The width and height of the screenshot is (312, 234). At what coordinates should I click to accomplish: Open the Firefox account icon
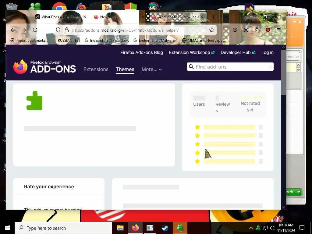point(246,30)
